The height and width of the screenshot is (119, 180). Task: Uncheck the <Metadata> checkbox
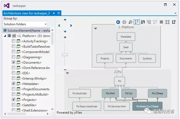(14, 84)
